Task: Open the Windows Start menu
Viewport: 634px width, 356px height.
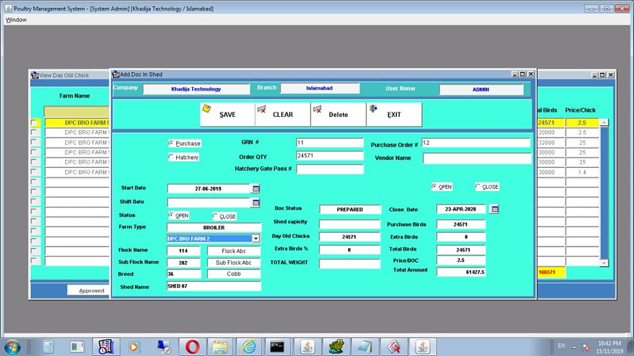Action: pyautogui.click(x=12, y=347)
